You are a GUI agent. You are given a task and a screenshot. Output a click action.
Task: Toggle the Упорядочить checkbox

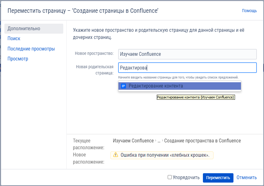coord(170,177)
